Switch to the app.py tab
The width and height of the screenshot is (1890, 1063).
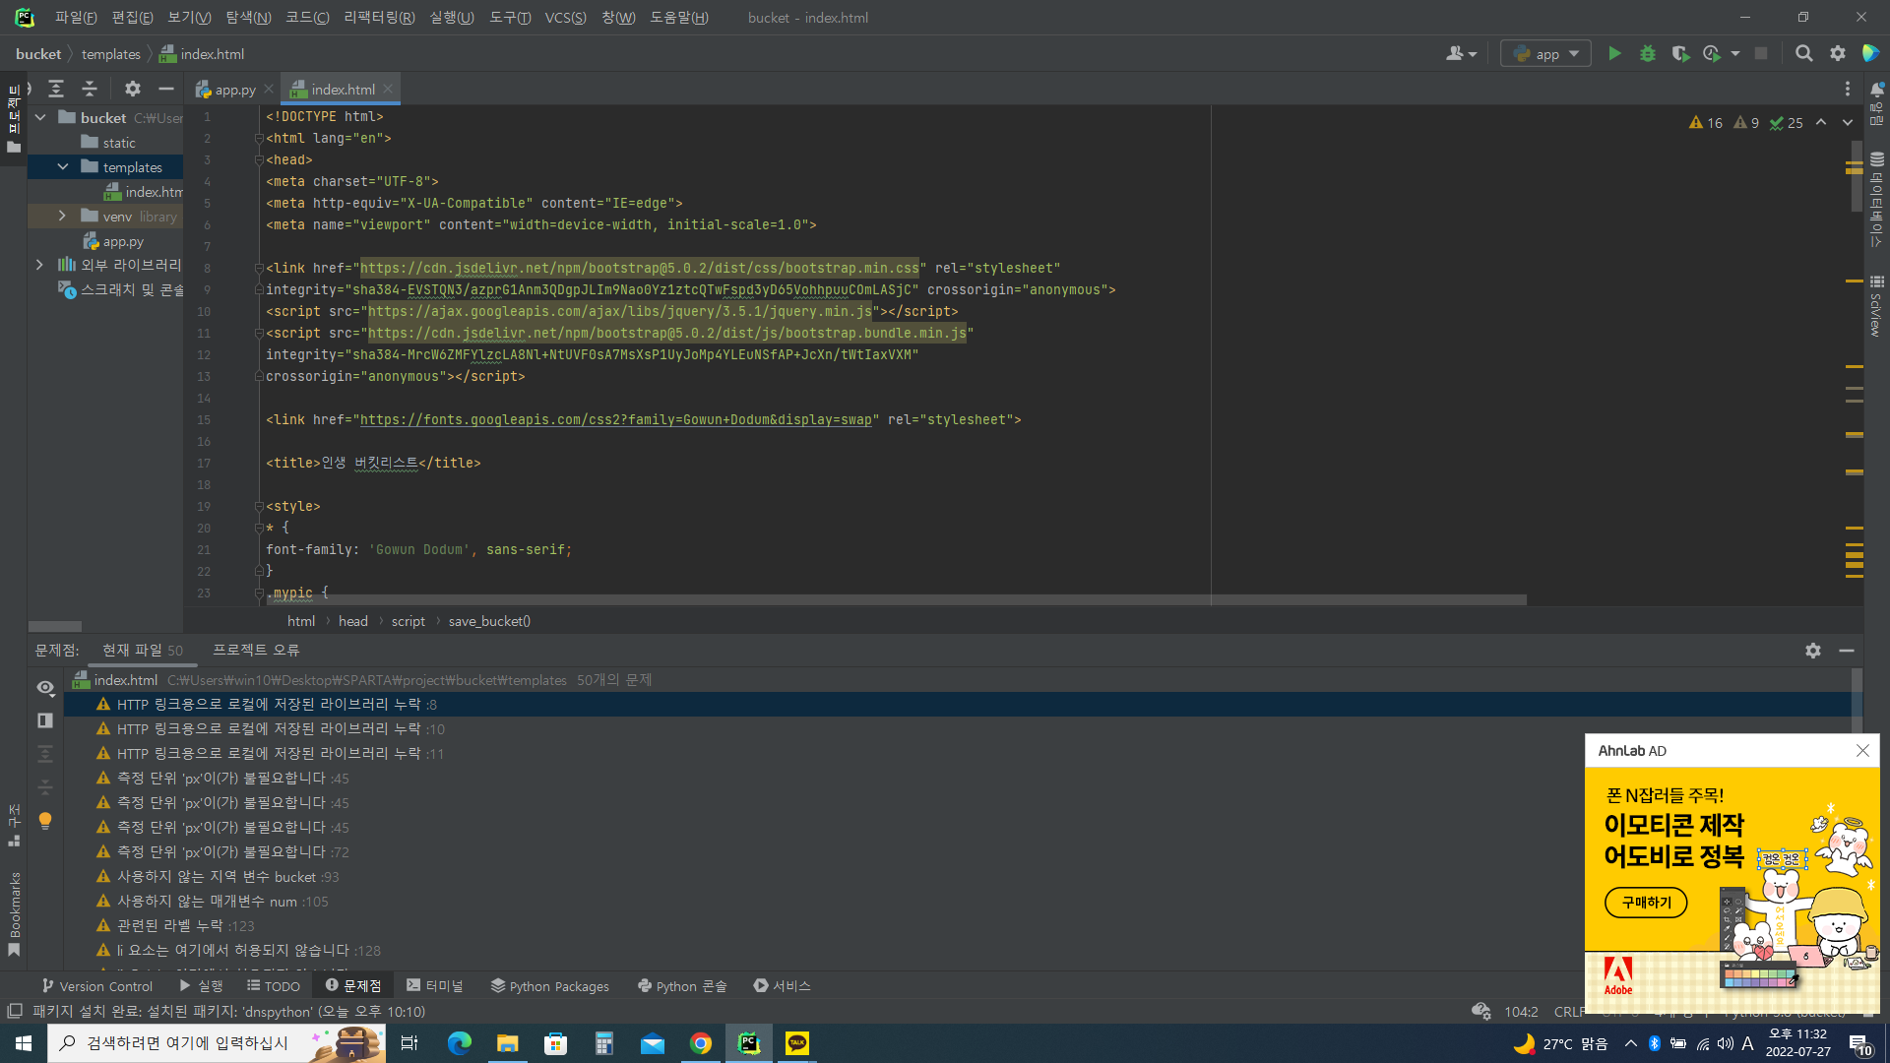tap(226, 89)
